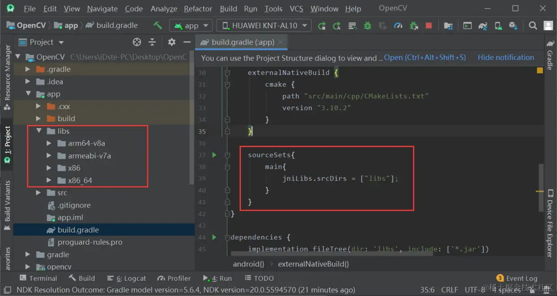Screen dimensions: 557x296
Task: Collapse all in the Project panel
Action: (x=152, y=42)
